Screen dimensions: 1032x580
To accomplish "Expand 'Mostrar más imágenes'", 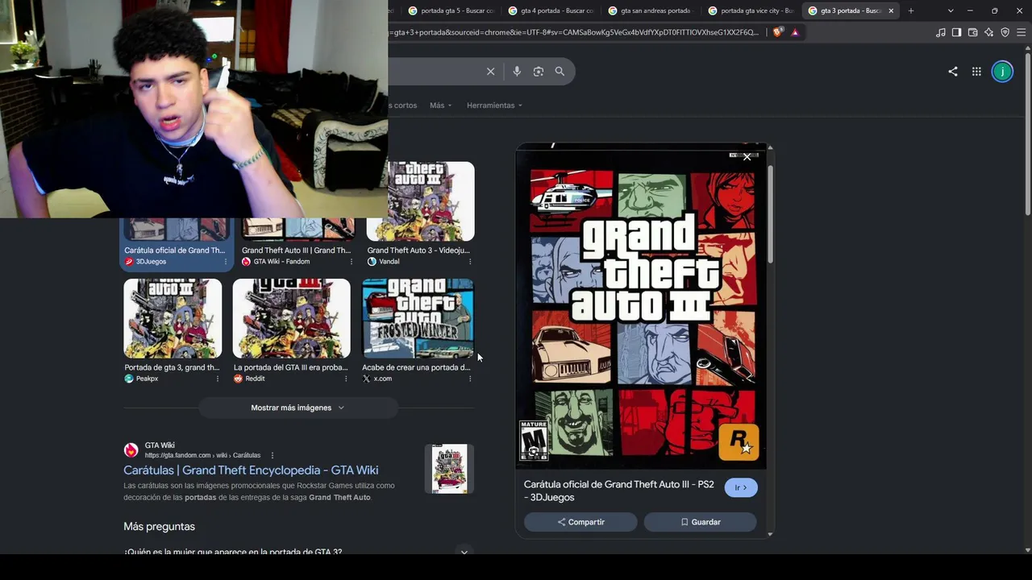I will pos(298,408).
